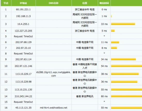Click the 节点 column header

point(6,3)
